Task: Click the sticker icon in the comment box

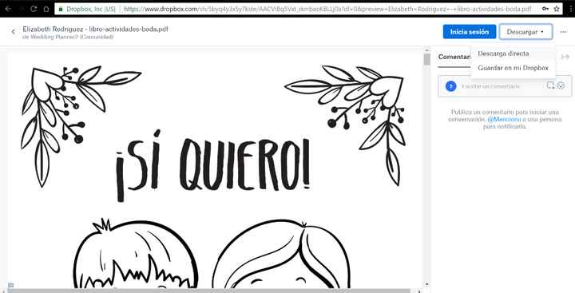Action: (561, 85)
